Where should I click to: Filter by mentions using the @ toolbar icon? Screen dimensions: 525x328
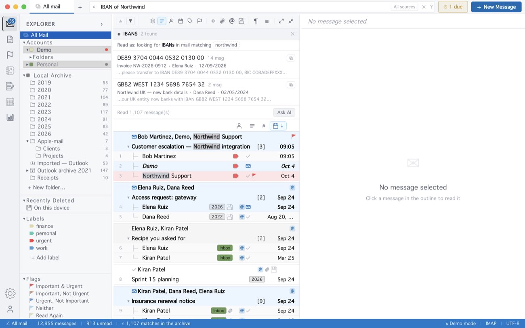[x=232, y=21]
